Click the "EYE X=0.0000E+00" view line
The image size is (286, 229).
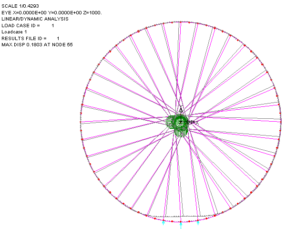click(51, 12)
